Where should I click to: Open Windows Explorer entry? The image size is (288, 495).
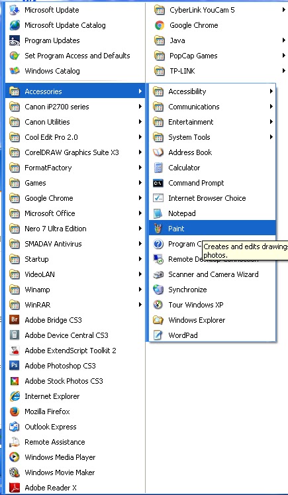(x=213, y=320)
